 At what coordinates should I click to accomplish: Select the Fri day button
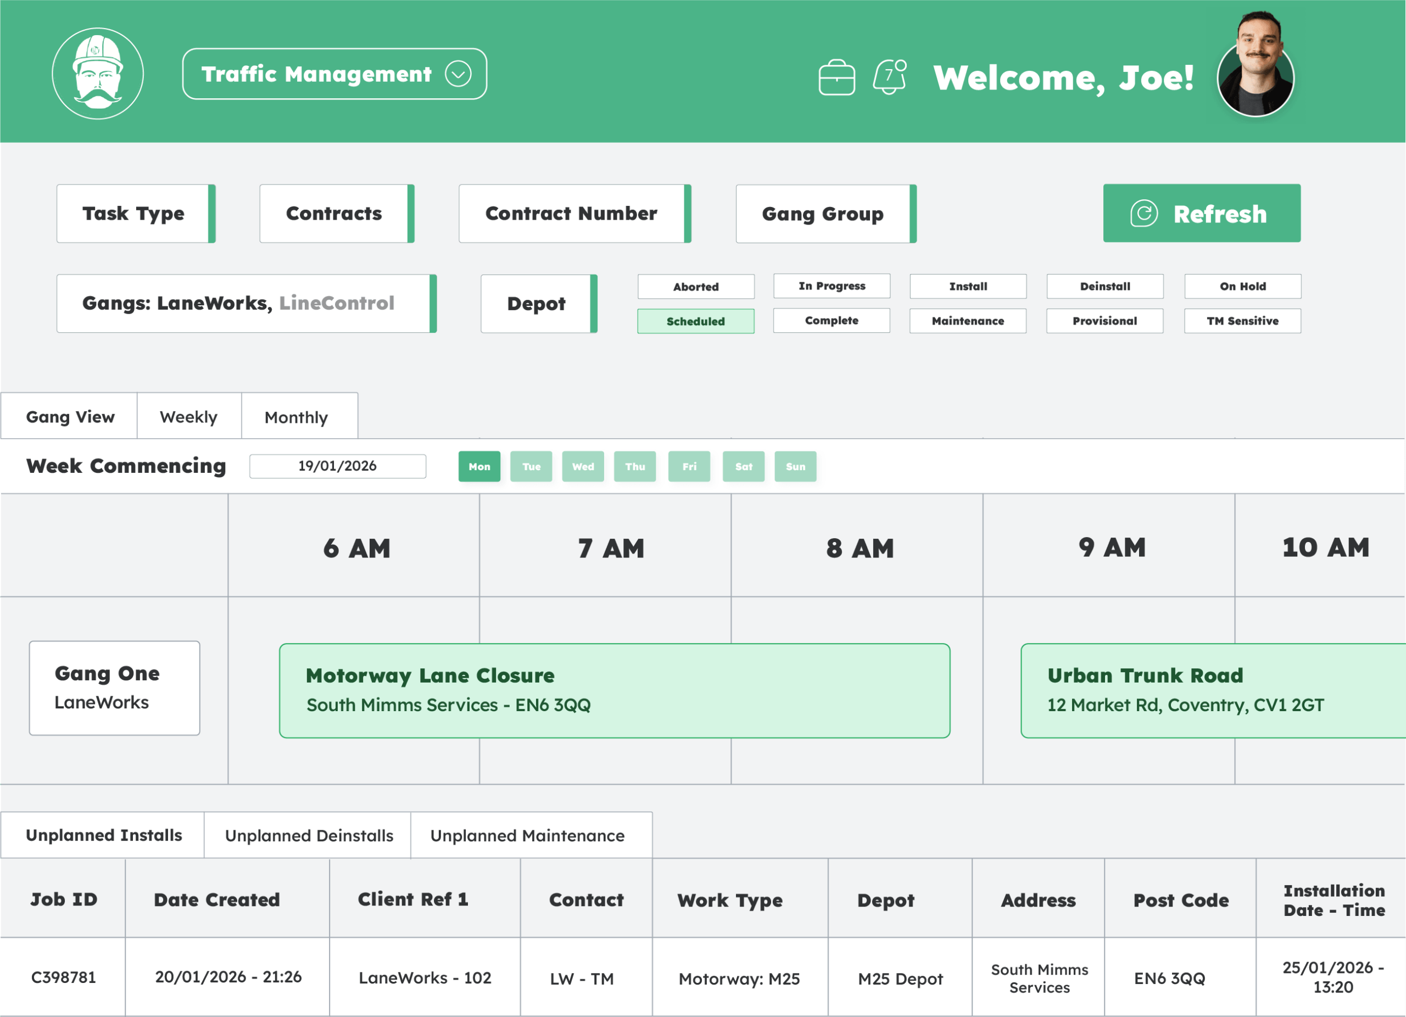point(689,466)
